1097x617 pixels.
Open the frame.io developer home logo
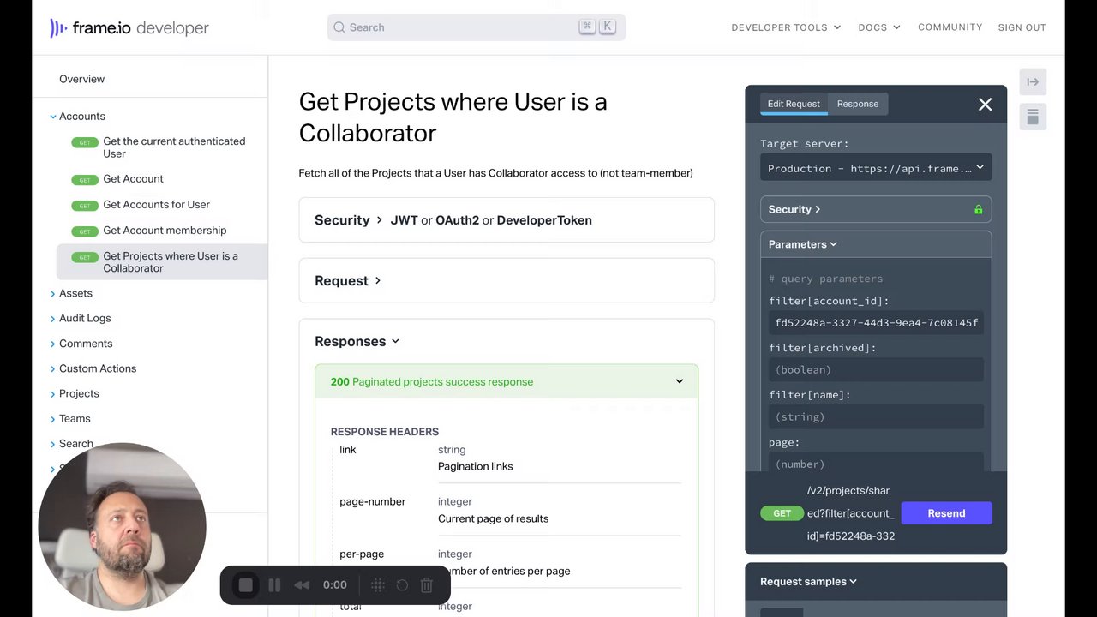[129, 27]
